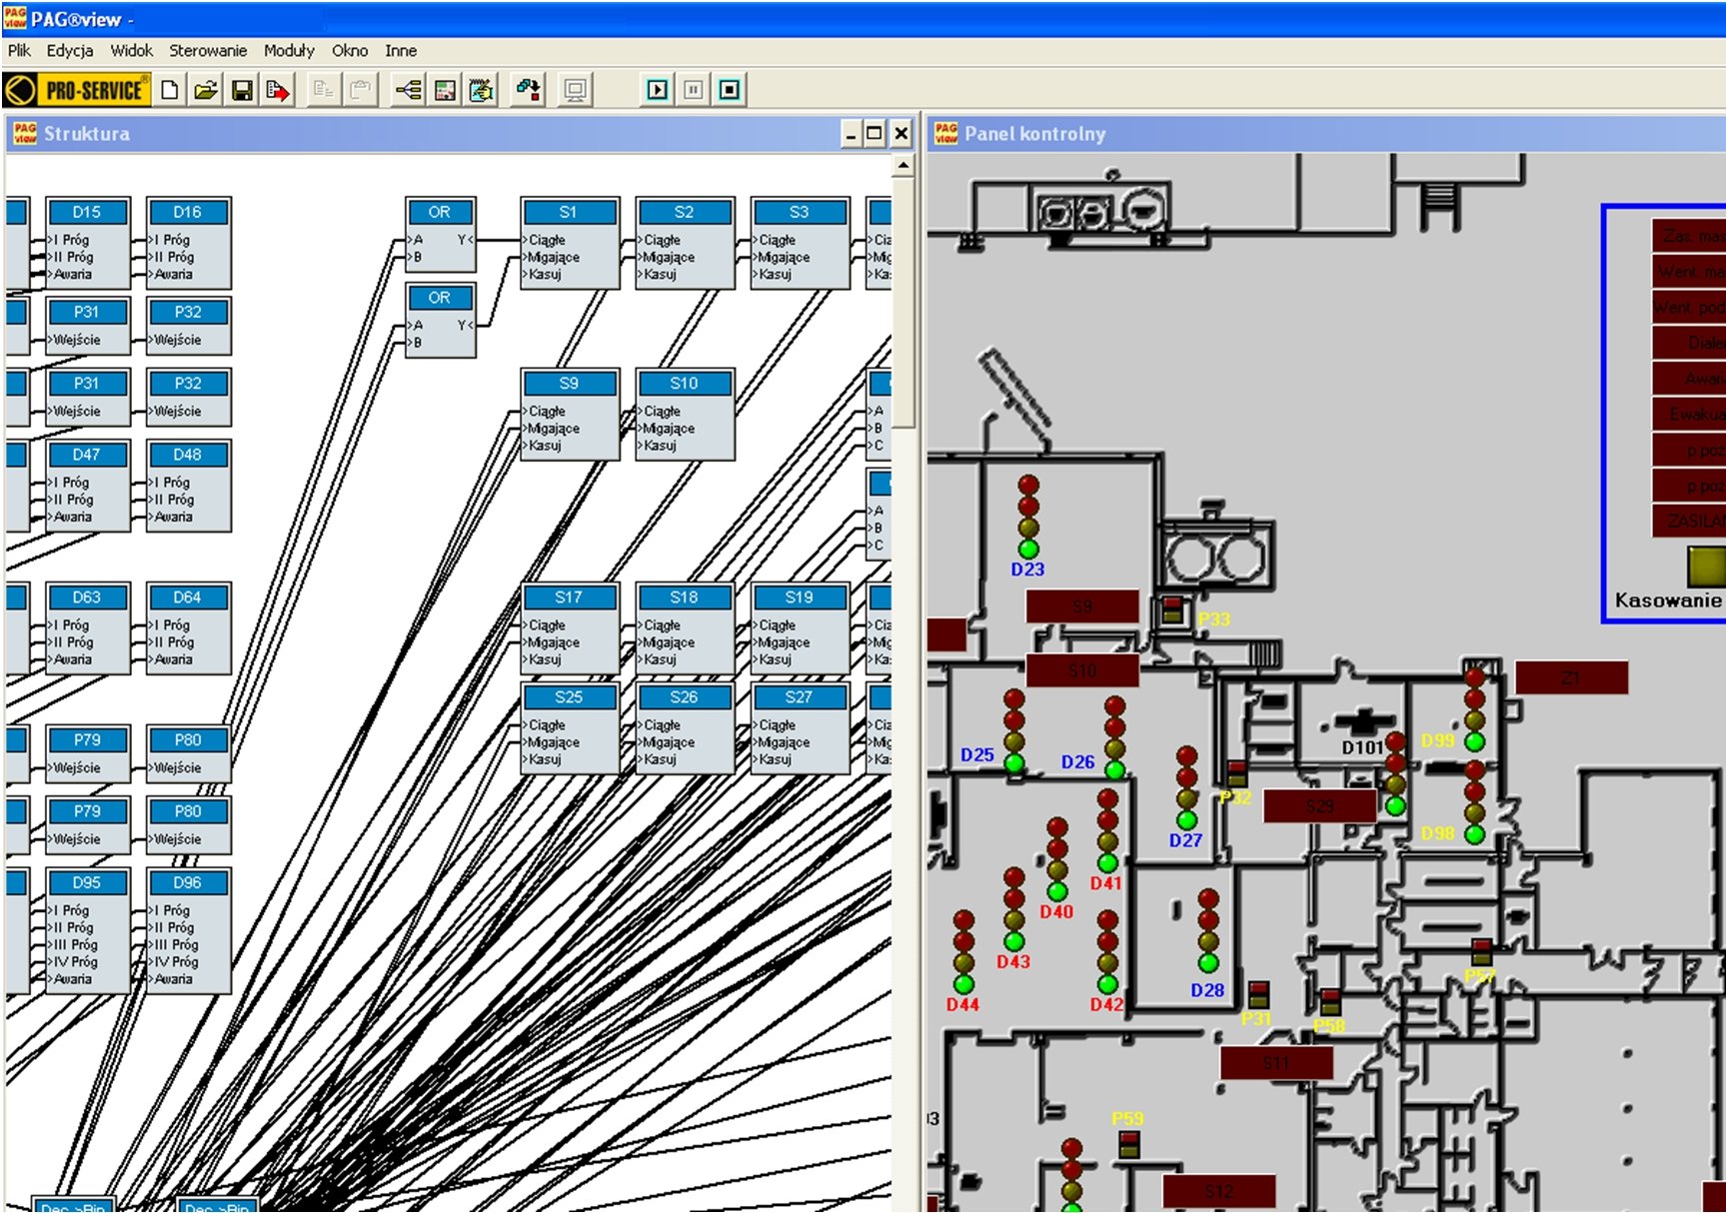Open the Okno menu
The height and width of the screenshot is (1213, 1726).
350,50
